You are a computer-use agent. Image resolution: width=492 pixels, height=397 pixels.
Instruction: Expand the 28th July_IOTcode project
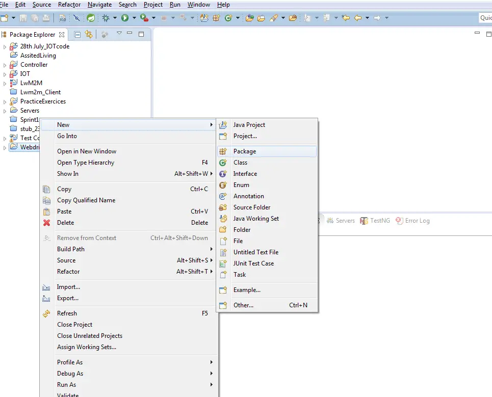(5, 46)
